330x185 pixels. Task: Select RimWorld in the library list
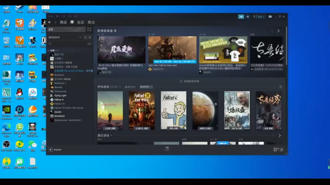coord(59,116)
